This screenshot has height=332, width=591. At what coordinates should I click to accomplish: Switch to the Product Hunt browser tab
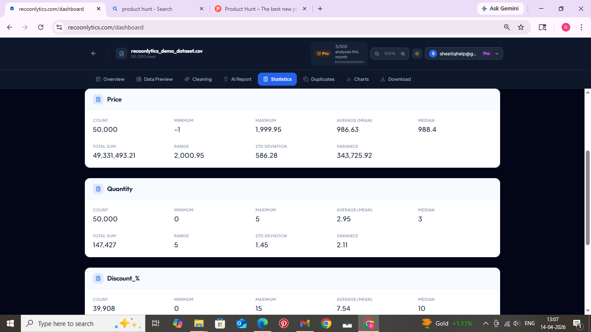pos(261,9)
